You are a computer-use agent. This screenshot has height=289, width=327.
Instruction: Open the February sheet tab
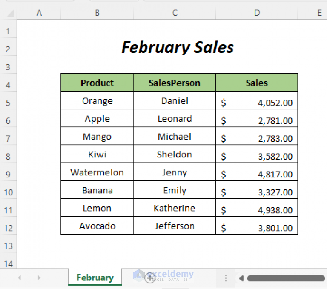(95, 278)
